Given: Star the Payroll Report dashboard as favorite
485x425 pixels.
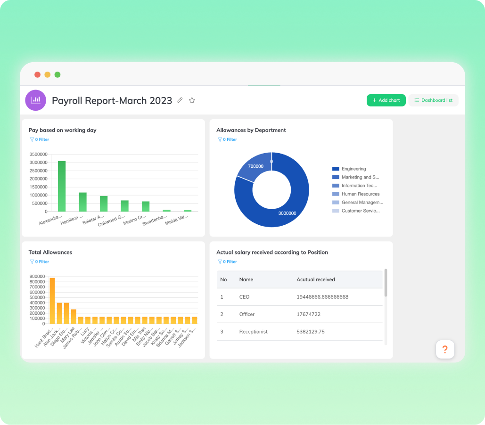Looking at the screenshot, I should pos(192,100).
